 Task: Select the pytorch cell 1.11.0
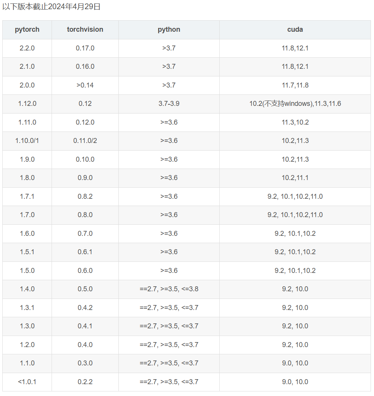tap(27, 122)
